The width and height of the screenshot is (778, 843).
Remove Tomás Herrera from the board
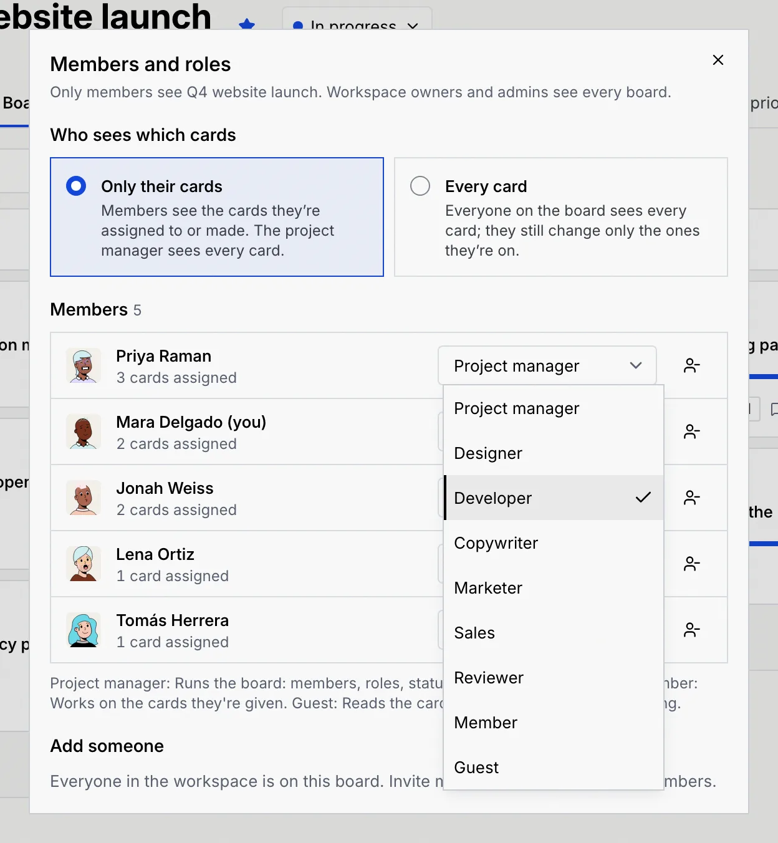point(692,630)
